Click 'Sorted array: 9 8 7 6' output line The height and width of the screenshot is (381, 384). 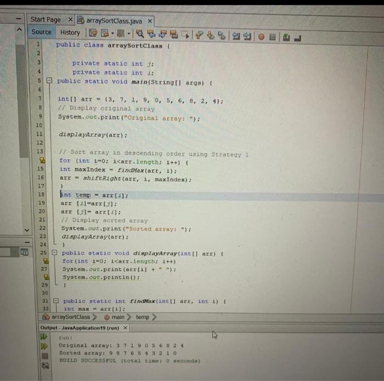[x=118, y=353]
